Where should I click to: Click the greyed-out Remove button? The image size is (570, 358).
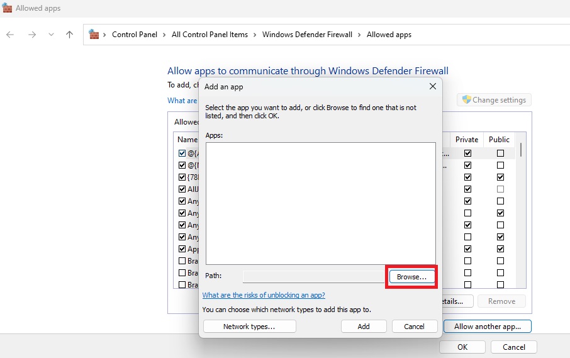(x=501, y=301)
